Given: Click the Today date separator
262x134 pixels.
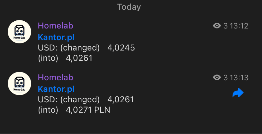Looking at the screenshot, I should 129,7.
